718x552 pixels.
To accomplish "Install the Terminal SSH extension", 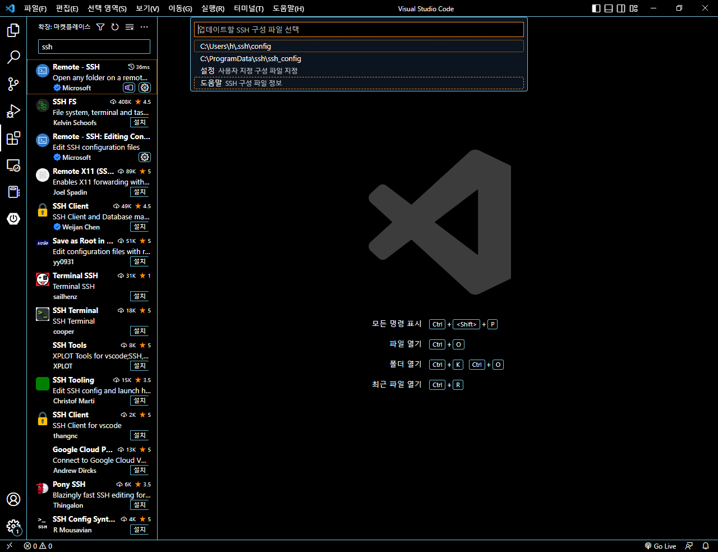I will point(140,296).
